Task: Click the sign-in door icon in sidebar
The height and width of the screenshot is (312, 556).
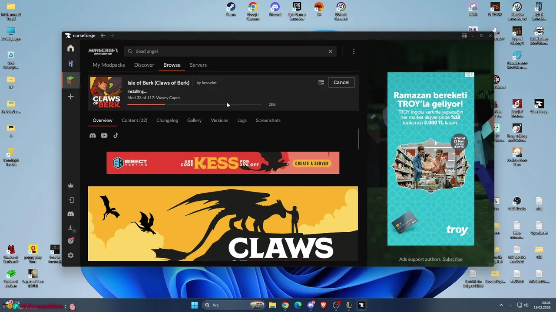Action: (x=70, y=200)
